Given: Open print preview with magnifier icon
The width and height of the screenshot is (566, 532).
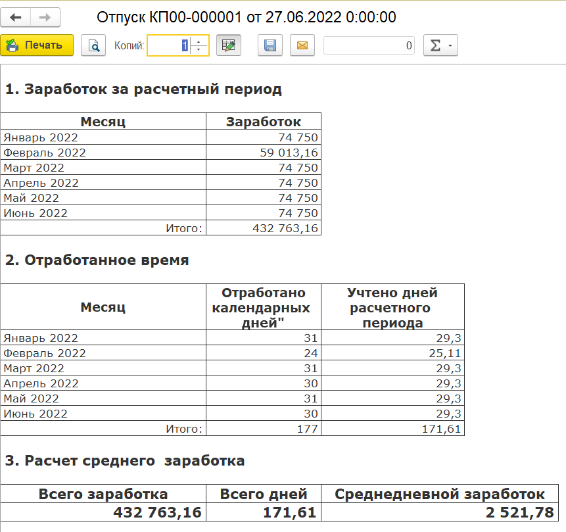Looking at the screenshot, I should pos(93,45).
